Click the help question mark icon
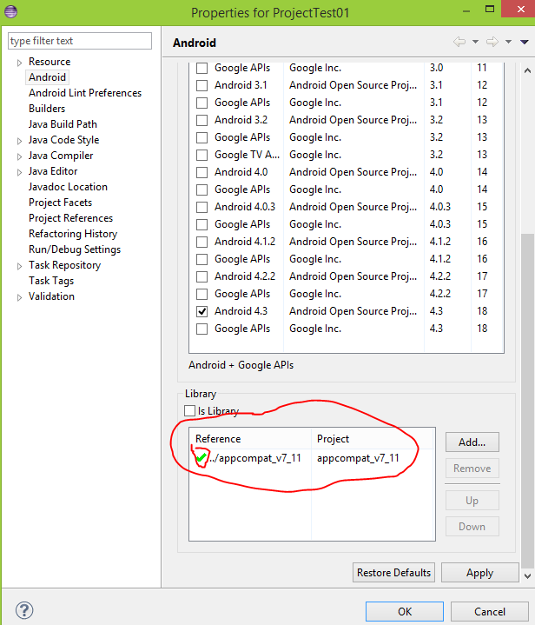Image resolution: width=535 pixels, height=625 pixels. point(25,611)
